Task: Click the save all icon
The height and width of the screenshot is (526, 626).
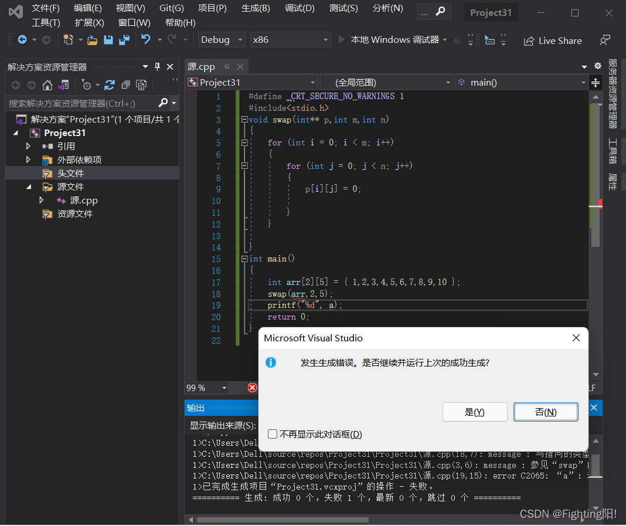Action: tap(125, 39)
